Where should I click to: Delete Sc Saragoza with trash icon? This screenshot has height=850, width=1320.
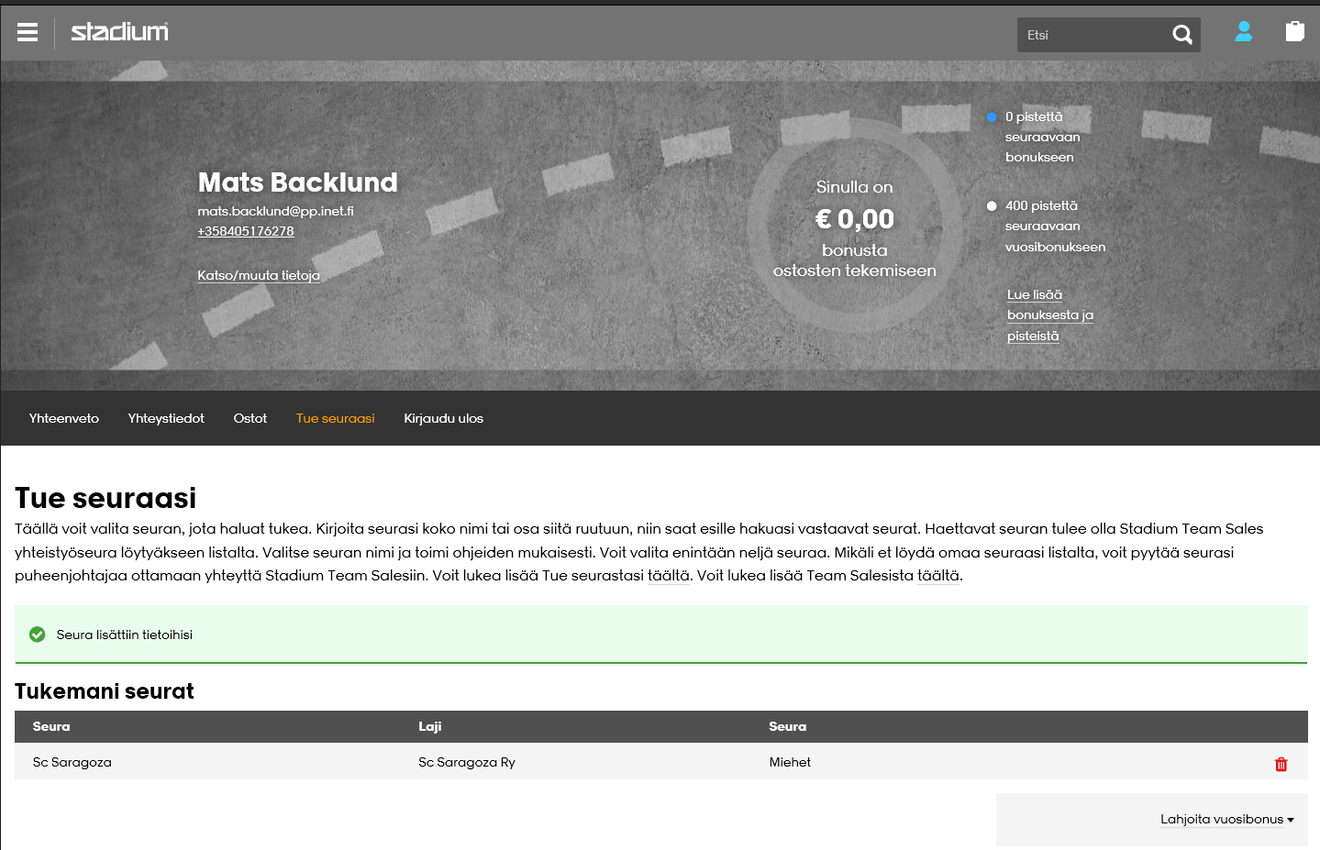click(x=1281, y=764)
